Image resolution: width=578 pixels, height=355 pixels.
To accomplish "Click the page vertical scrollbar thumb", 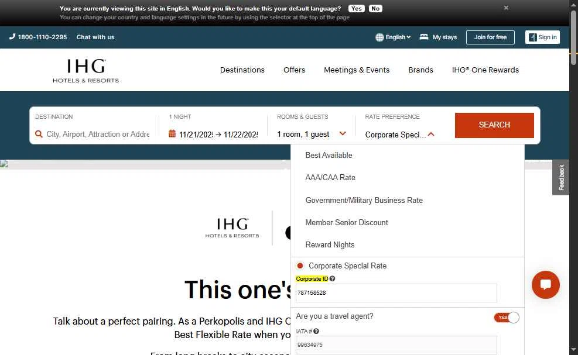I will [573, 37].
